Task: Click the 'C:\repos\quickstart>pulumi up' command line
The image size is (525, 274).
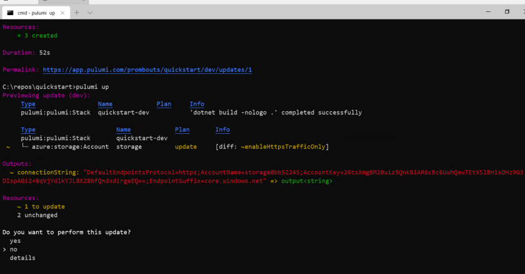Action: [56, 87]
